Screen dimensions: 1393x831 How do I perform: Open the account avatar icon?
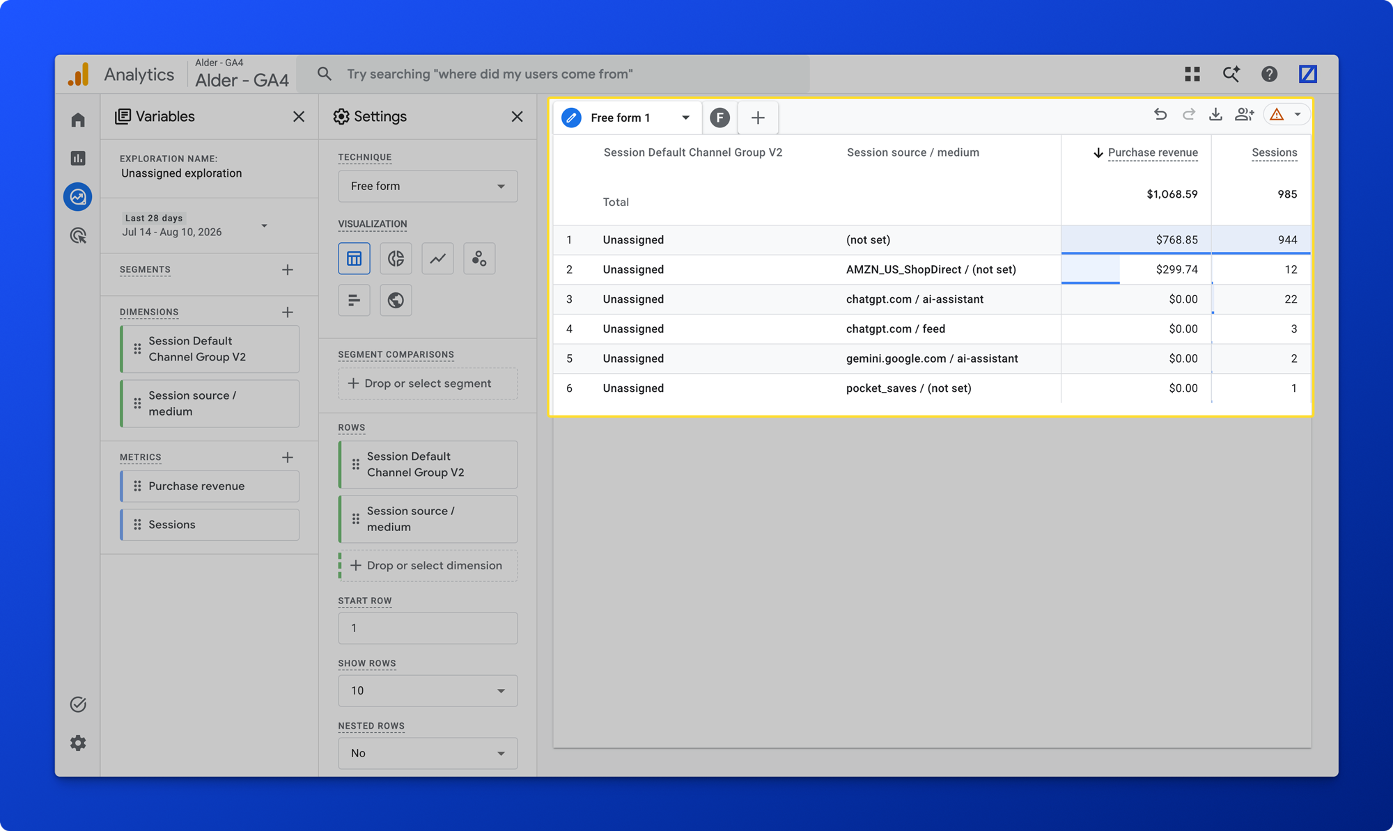pos(1308,74)
